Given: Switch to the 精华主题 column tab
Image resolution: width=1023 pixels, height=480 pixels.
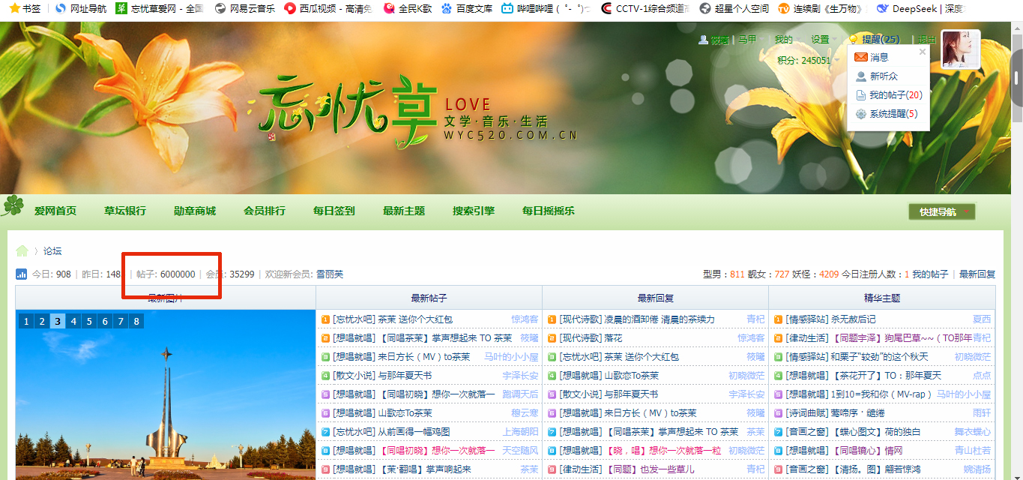Looking at the screenshot, I should (x=881, y=298).
